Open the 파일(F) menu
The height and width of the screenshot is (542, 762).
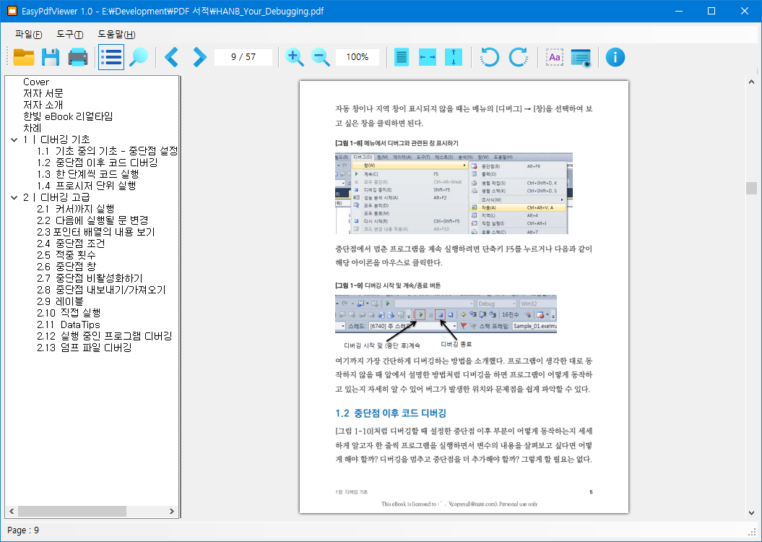pos(29,35)
